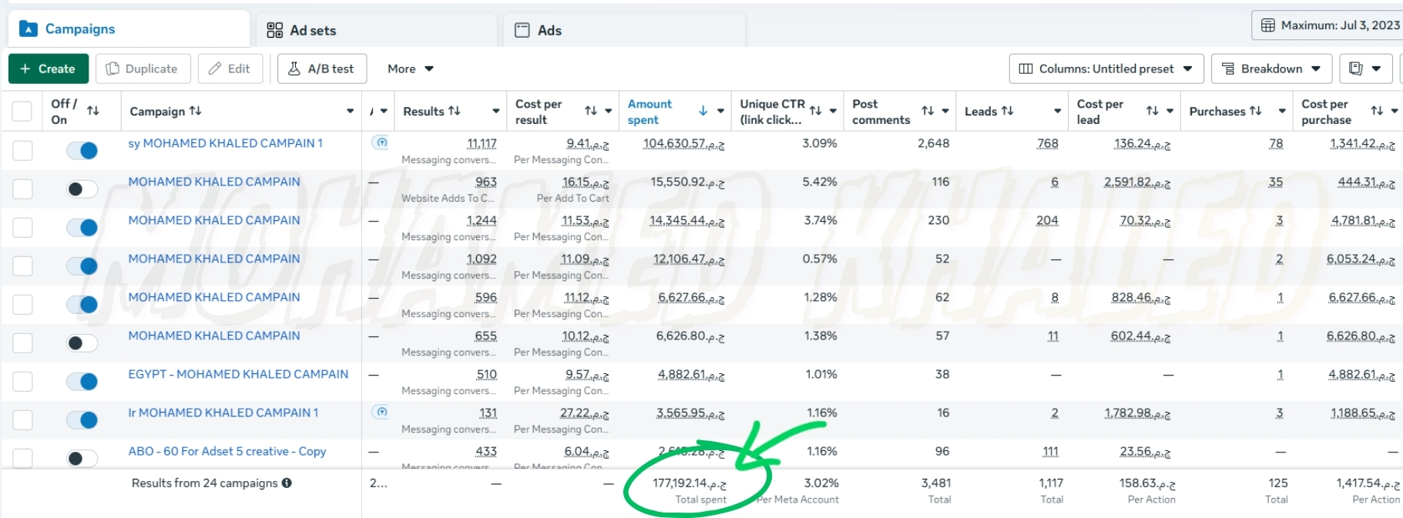This screenshot has height=518, width=1403.
Task: Switch to the Campaigns tab
Action: (x=129, y=29)
